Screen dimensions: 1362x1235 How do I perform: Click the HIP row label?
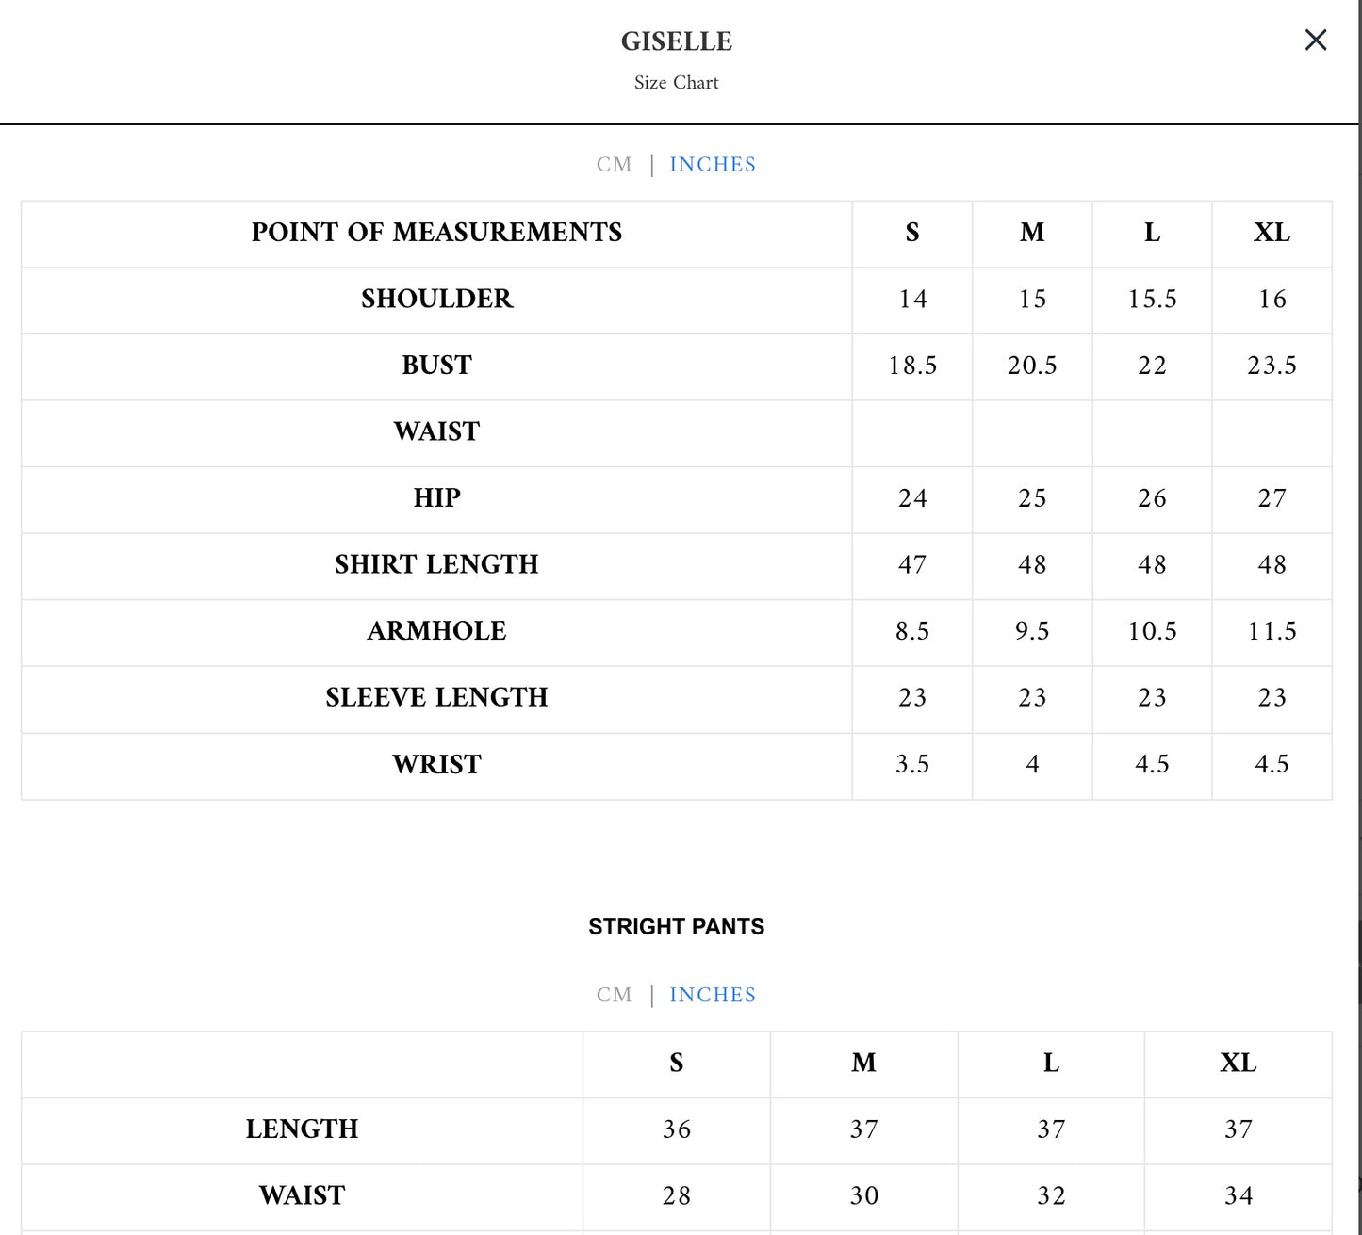pyautogui.click(x=436, y=498)
